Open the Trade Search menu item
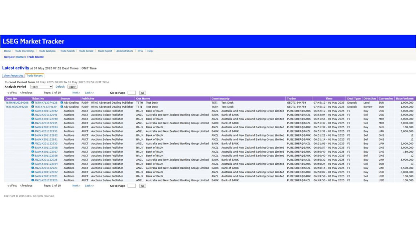The height and width of the screenshot is (235, 417). pos(67,51)
